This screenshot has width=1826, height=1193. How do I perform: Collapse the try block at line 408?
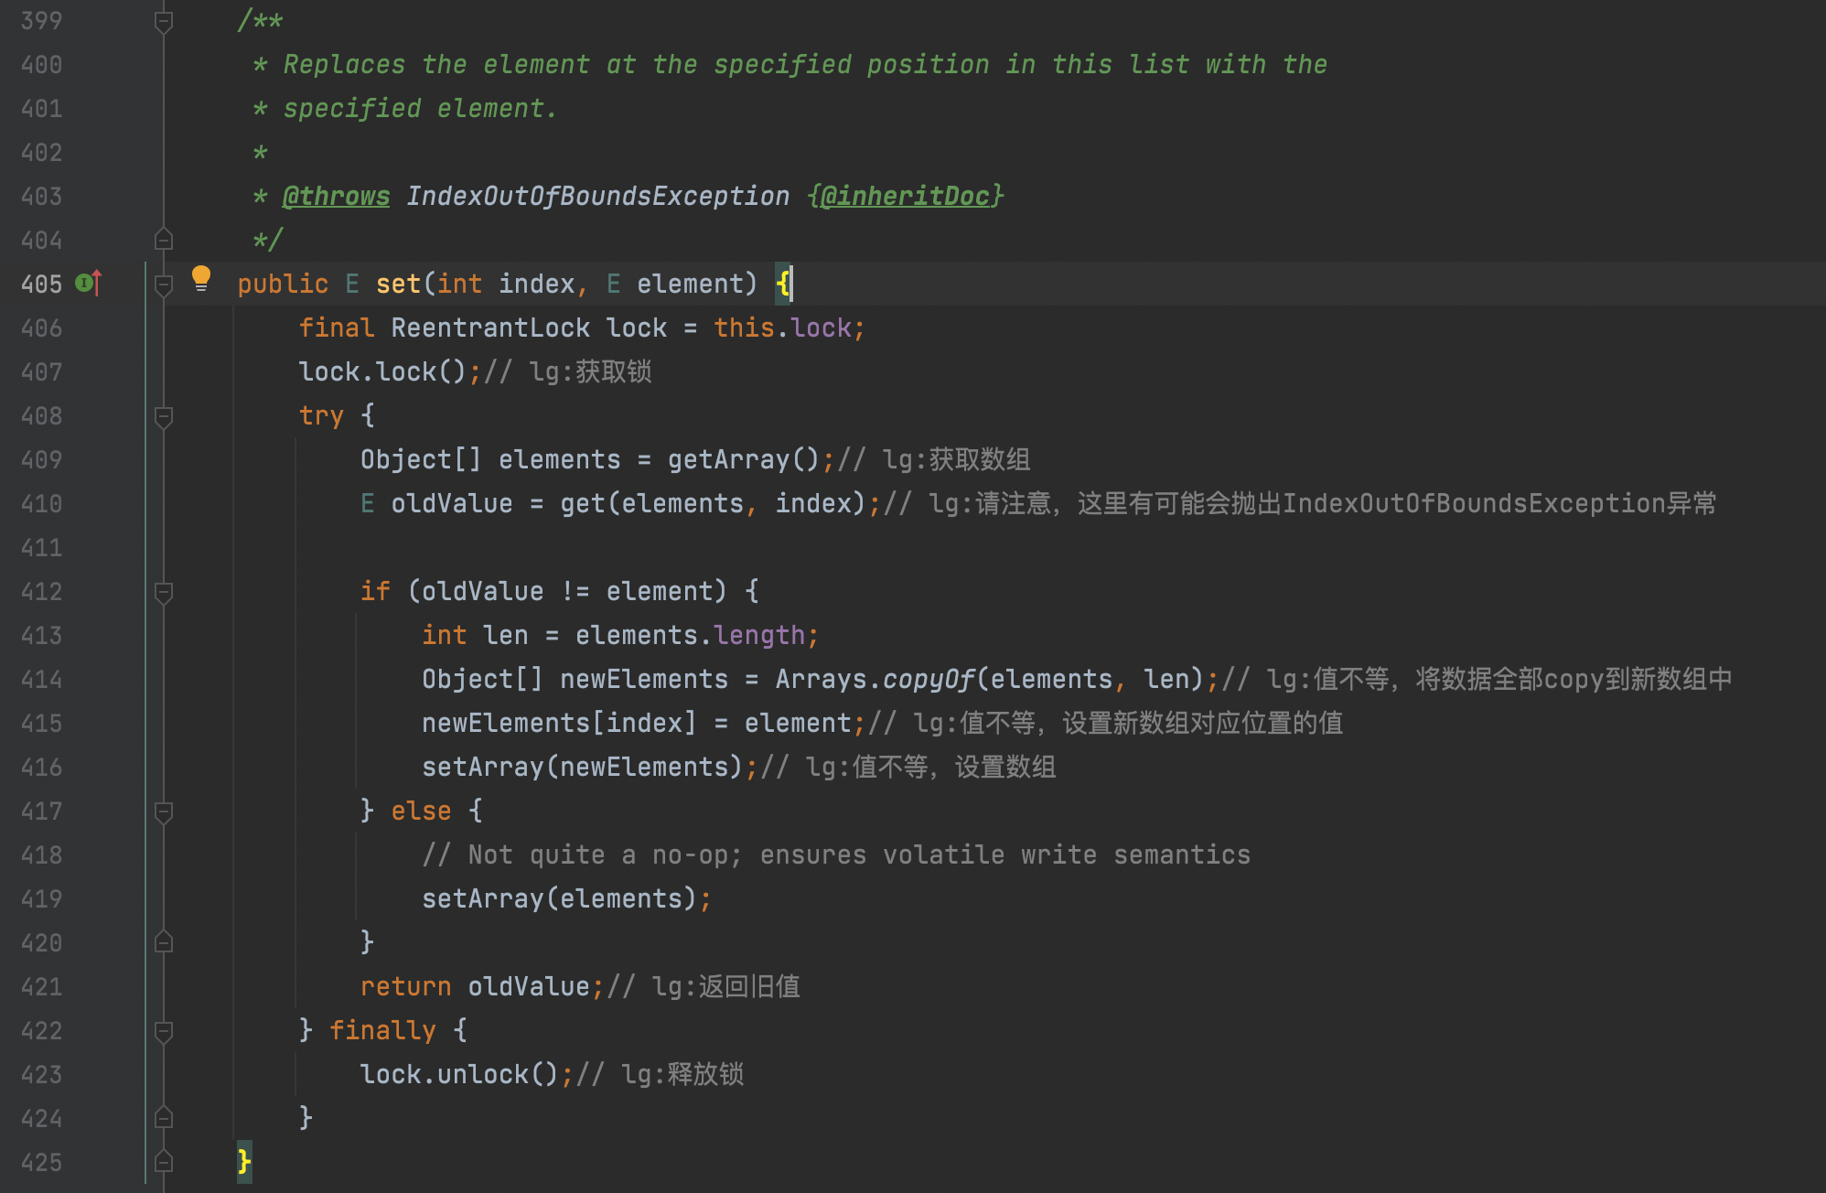163,416
